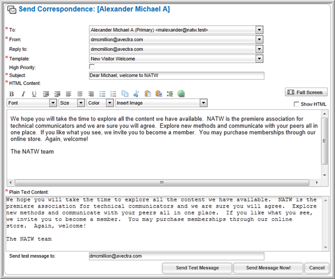This screenshot has width=335, height=279.
Task: Enable the High Priority checkbox
Action: pos(91,67)
